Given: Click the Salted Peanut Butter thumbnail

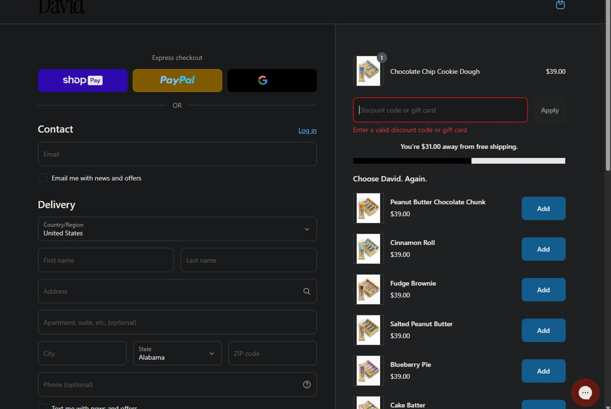Looking at the screenshot, I should tap(368, 330).
